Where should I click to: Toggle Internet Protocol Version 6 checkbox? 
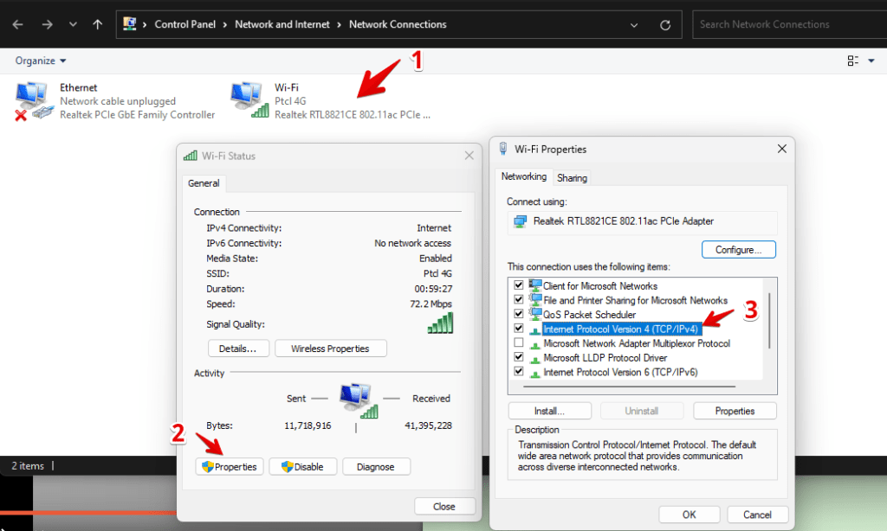[x=518, y=371]
